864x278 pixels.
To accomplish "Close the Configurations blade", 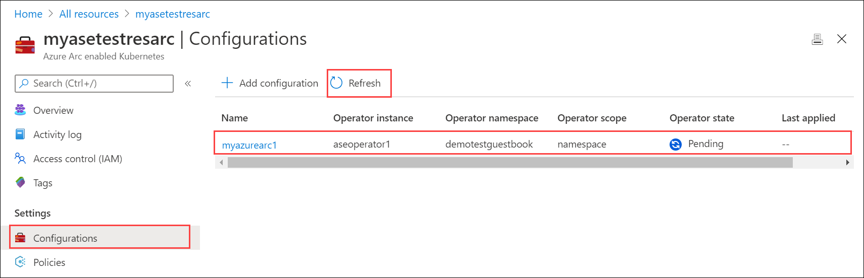I will pyautogui.click(x=841, y=39).
